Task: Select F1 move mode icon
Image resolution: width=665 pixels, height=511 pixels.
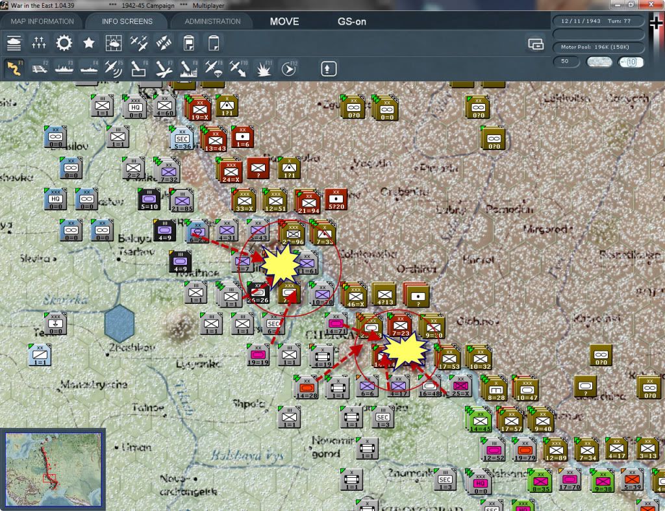Action: [14, 69]
